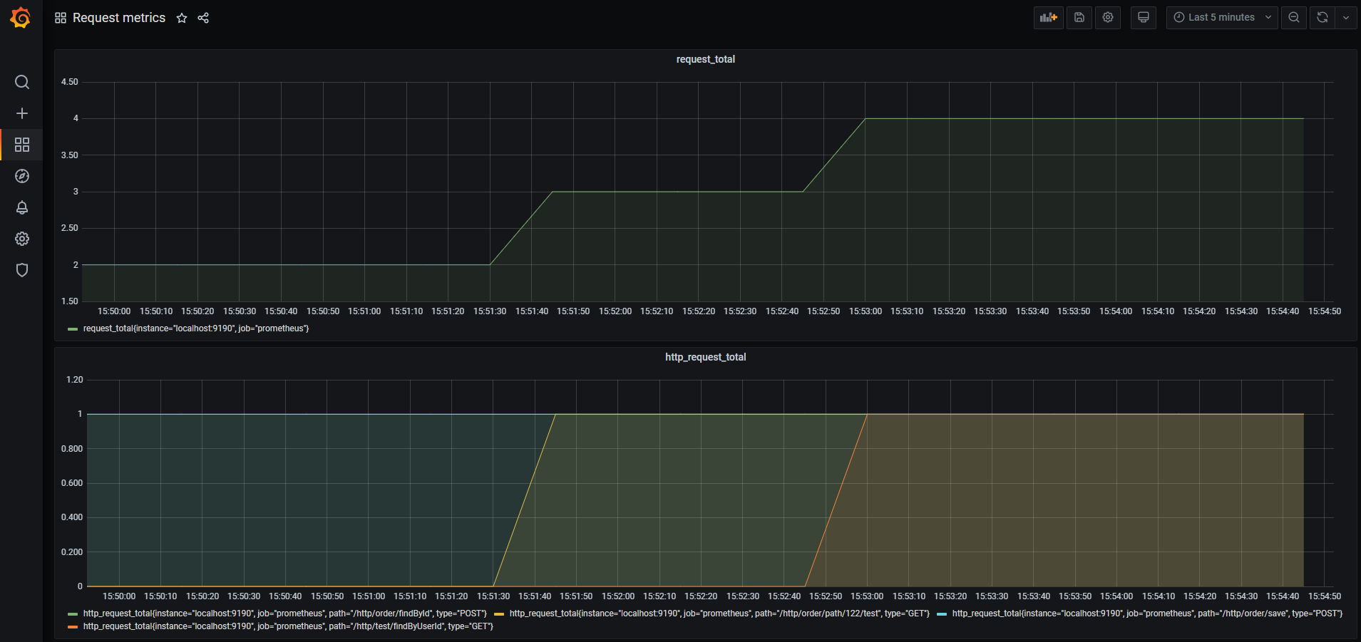Open the Dashboards grid icon in sidebar

(22, 145)
